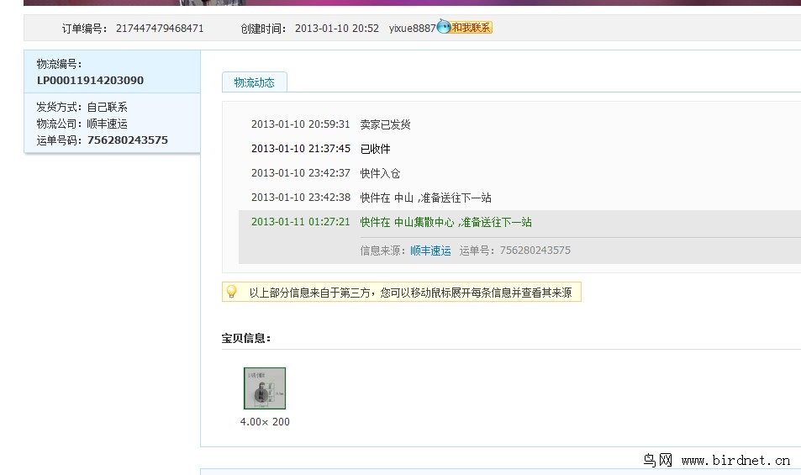
Task: Select the 快件入仓 tracking entry
Action: [x=380, y=173]
